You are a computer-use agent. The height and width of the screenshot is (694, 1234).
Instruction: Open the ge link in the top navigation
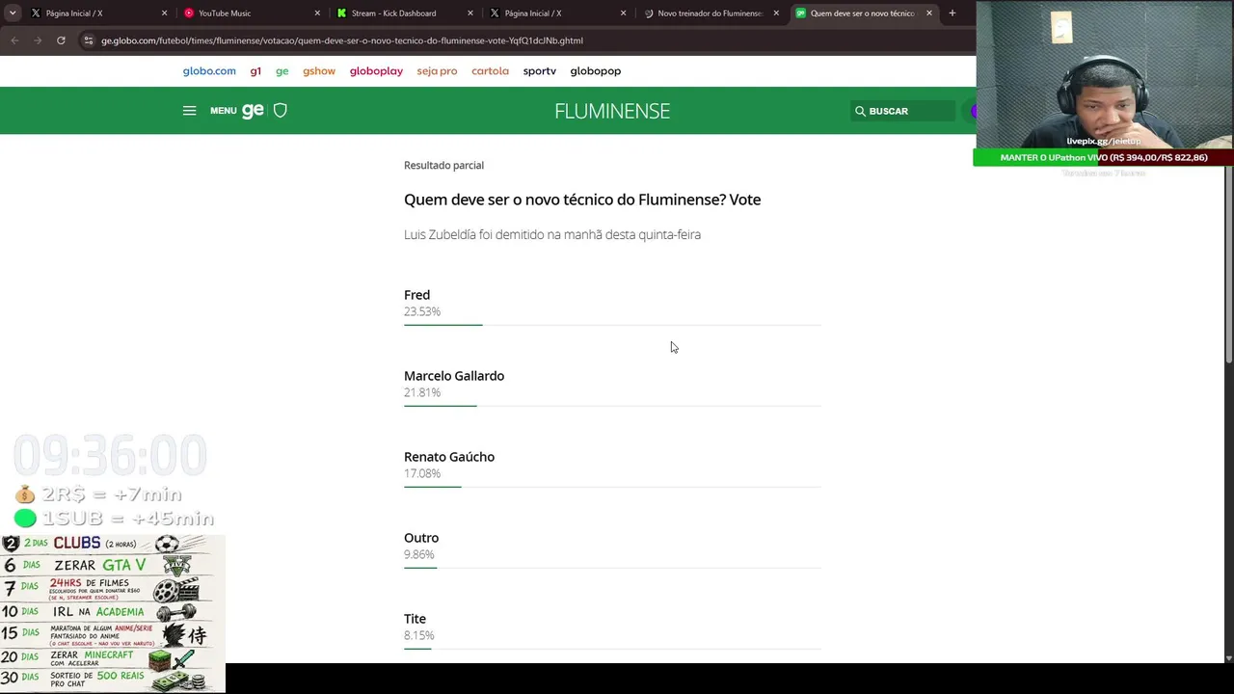click(282, 71)
